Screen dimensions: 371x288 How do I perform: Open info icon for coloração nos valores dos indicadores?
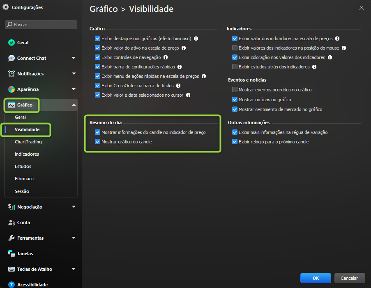[330, 57]
